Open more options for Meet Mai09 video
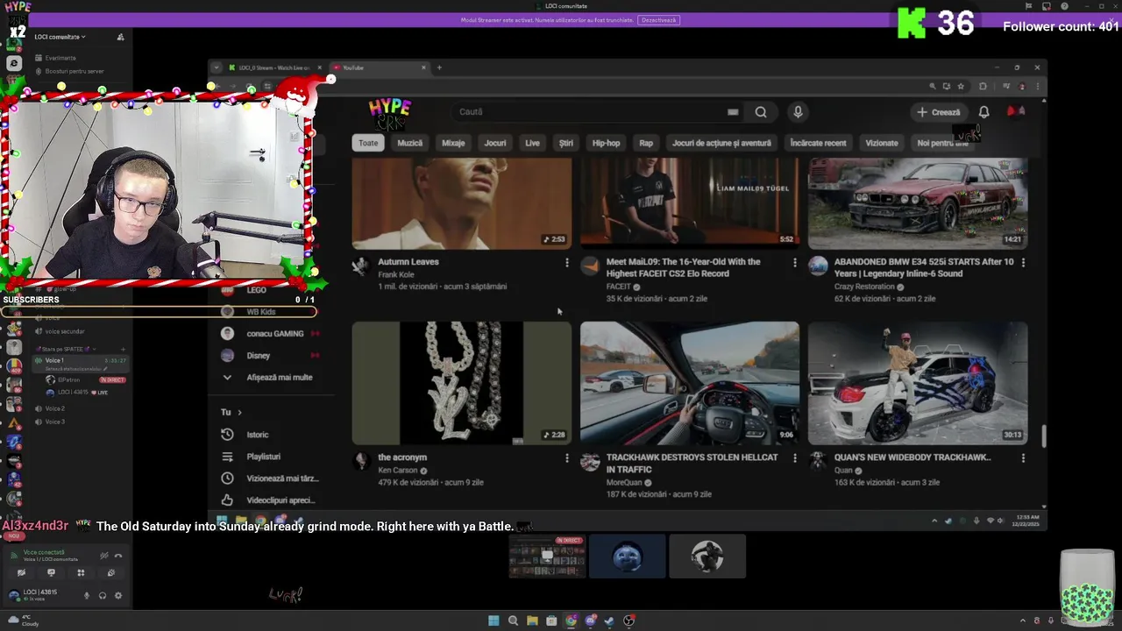Screen dimensions: 1122x631 pyautogui.click(x=795, y=262)
